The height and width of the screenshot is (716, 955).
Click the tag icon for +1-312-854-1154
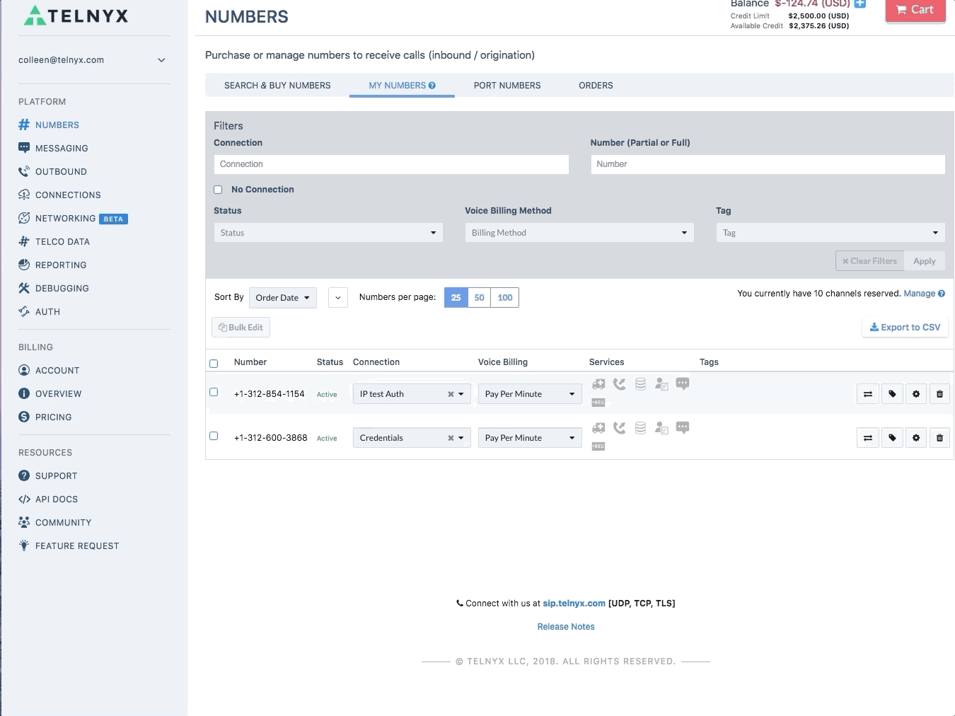coord(893,394)
